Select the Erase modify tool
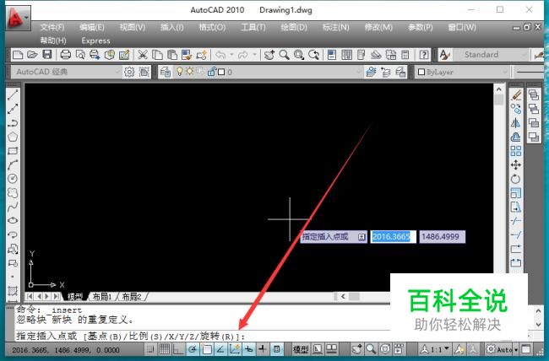Viewport: 549px width, 361px height. (516, 94)
